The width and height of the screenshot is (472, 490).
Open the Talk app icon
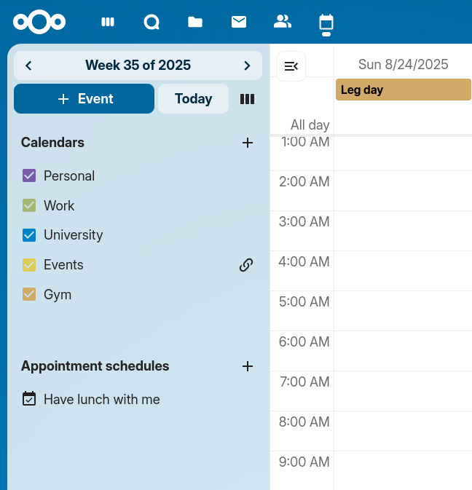[x=152, y=22]
